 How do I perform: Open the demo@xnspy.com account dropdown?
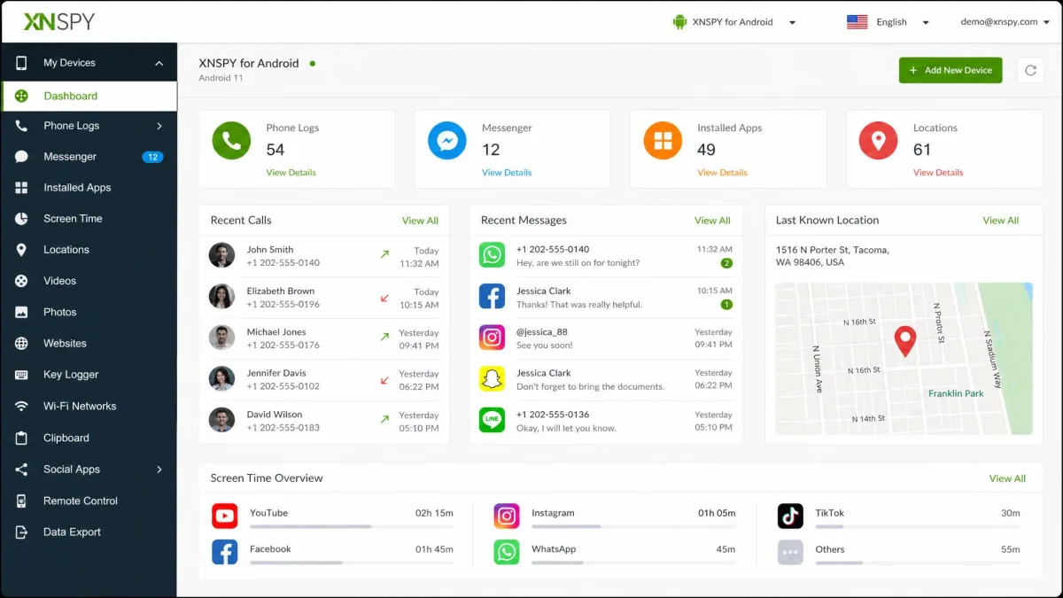point(1005,22)
